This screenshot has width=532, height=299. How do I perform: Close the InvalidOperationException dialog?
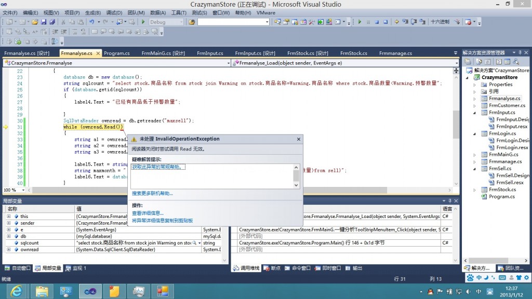pyautogui.click(x=299, y=139)
